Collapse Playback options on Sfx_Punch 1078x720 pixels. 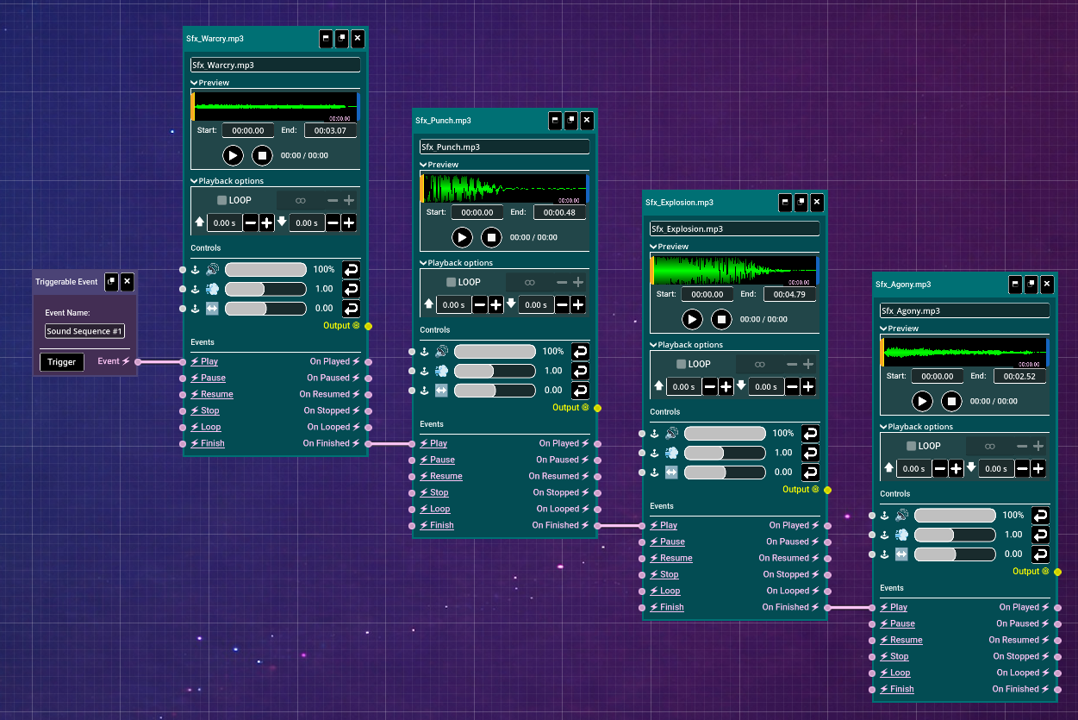click(x=424, y=263)
